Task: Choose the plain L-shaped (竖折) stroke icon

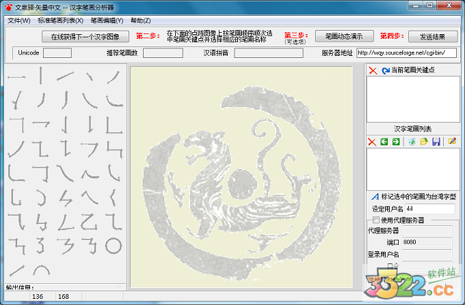Action: pyautogui.click(x=114, y=125)
